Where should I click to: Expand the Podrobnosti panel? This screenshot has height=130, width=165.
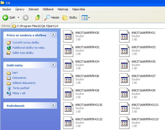tap(53, 105)
